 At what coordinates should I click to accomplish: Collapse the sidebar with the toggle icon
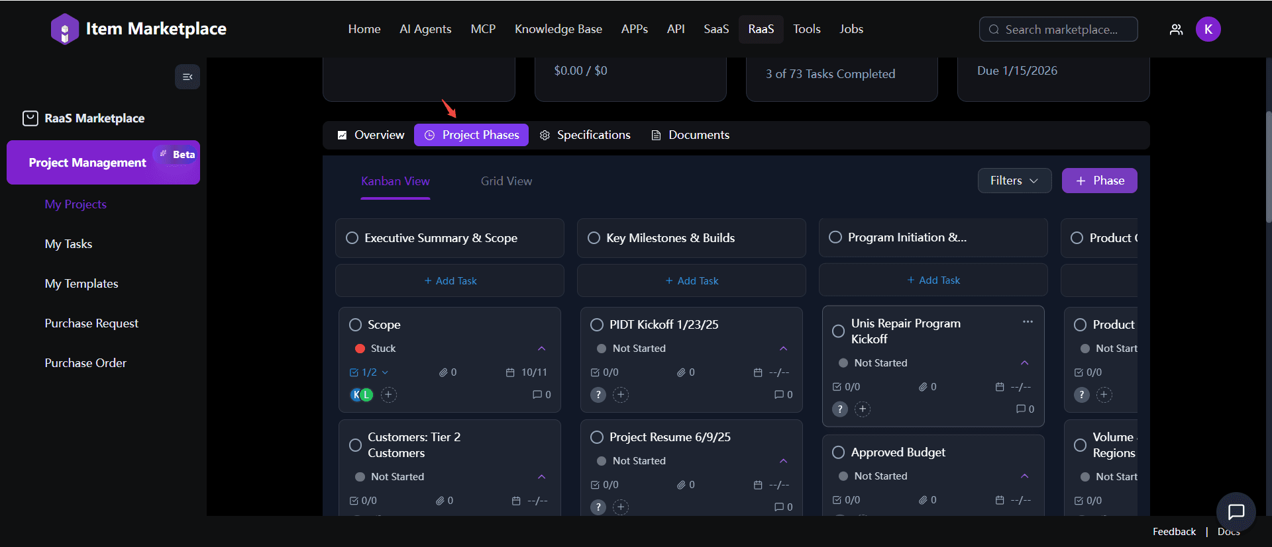pyautogui.click(x=187, y=77)
